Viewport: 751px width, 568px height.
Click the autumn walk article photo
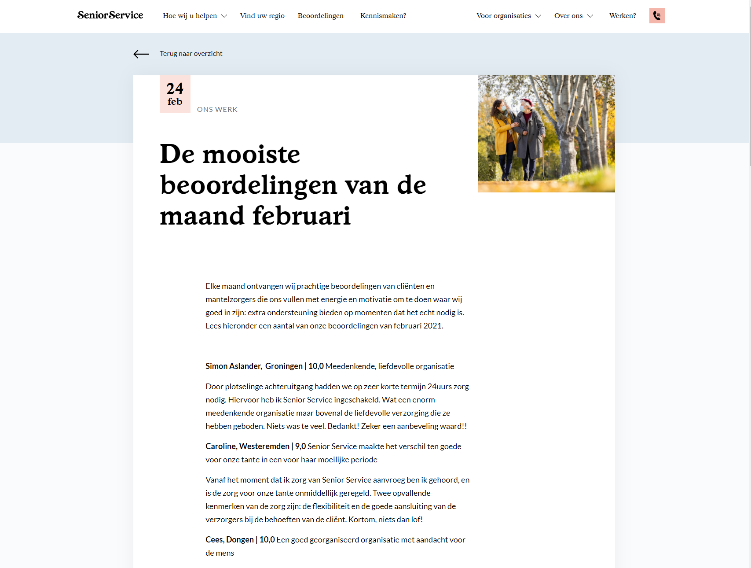[x=546, y=134]
